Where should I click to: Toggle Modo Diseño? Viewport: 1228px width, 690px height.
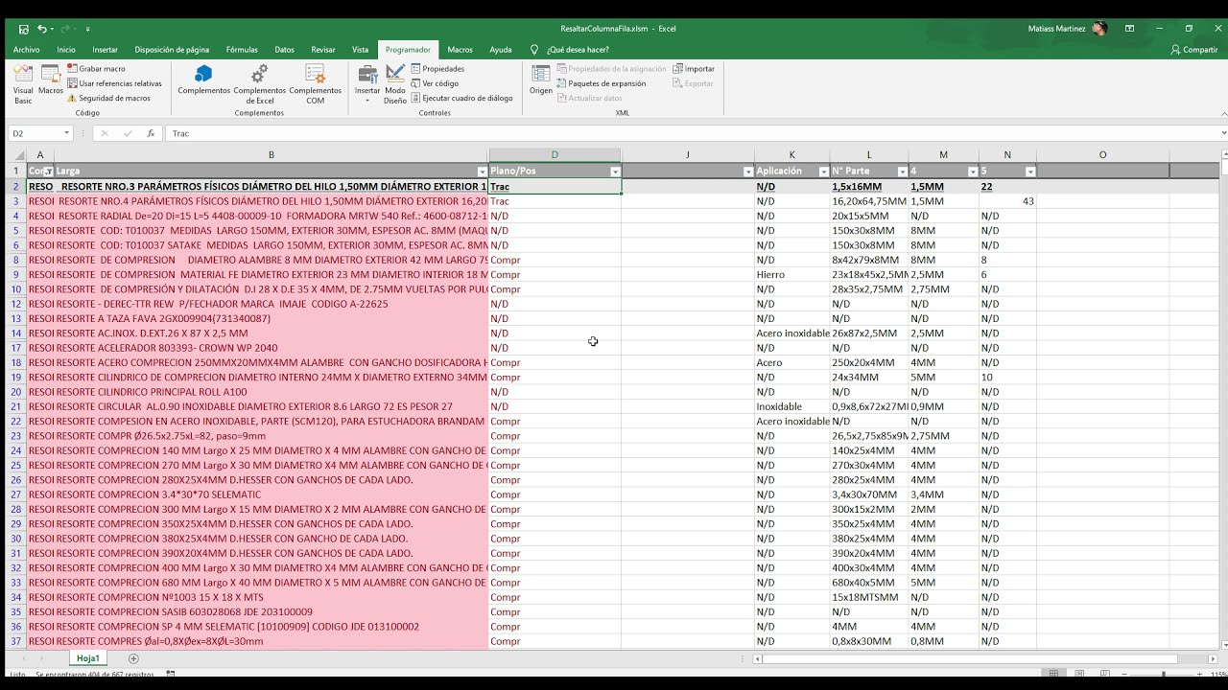[395, 84]
